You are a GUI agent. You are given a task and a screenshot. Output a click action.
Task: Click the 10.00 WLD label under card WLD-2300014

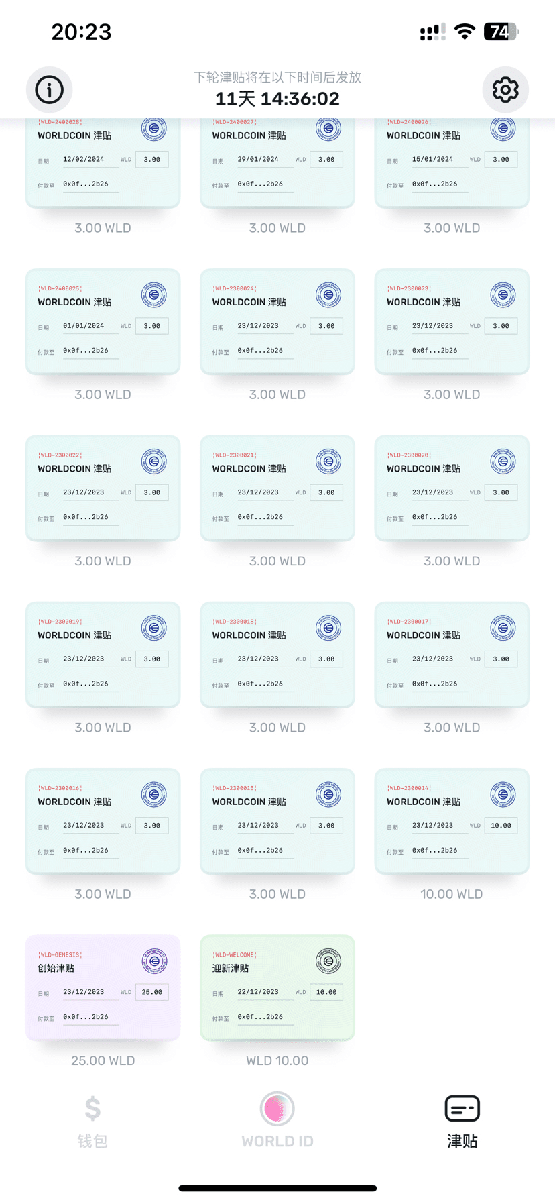tap(452, 894)
